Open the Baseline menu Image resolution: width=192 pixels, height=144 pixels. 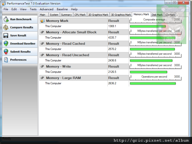[62, 9]
